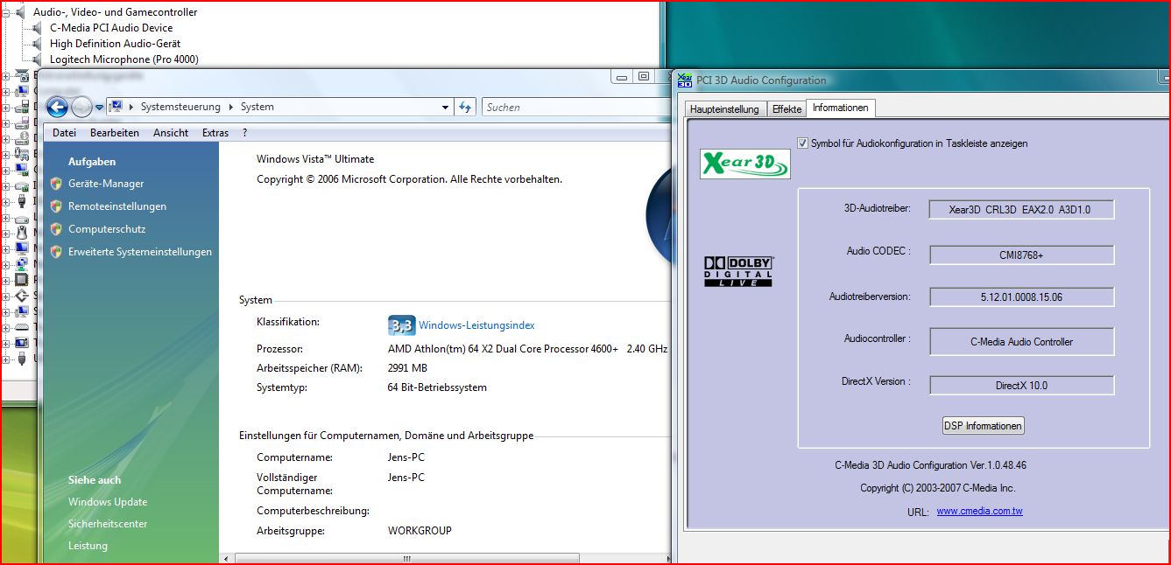Switch to Haupteinstellung tab

coord(724,109)
